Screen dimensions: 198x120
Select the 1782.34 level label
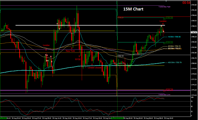(120, 56)
